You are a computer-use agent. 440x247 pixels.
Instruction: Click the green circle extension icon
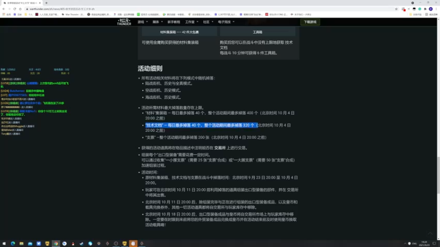[420, 9]
